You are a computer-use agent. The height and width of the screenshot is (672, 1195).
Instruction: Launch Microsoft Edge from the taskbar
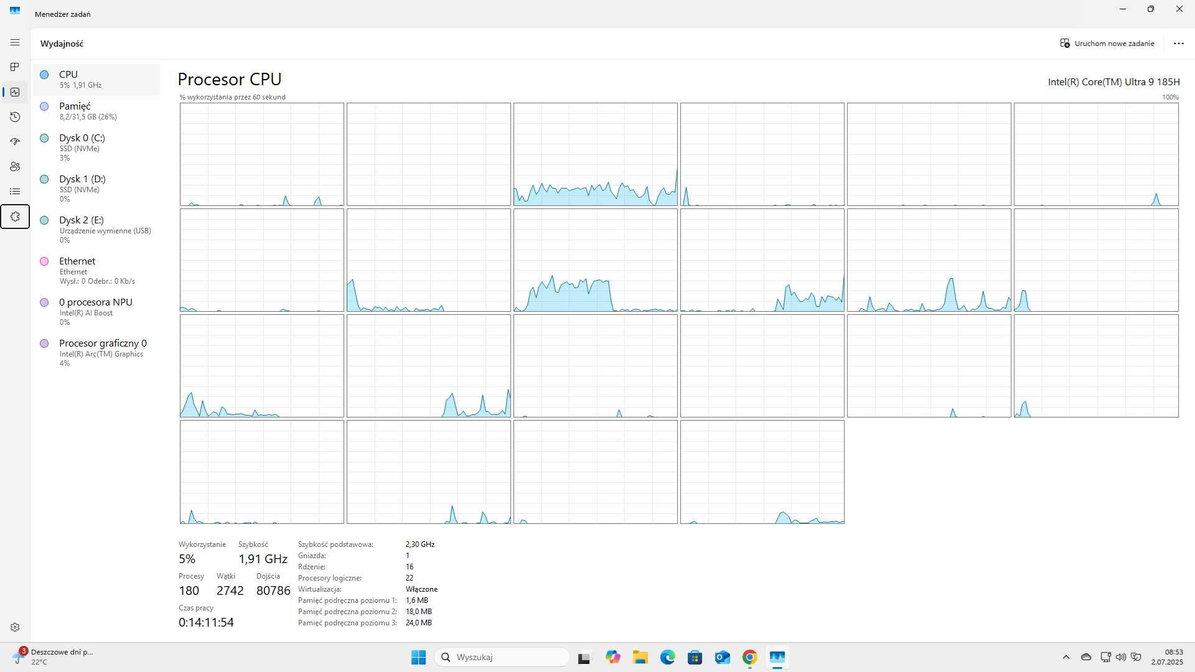point(667,657)
